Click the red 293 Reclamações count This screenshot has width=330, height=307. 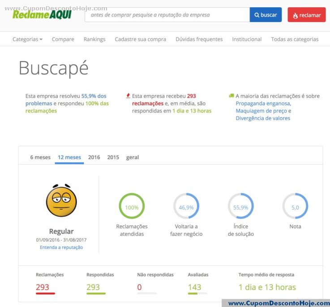pyautogui.click(x=42, y=287)
